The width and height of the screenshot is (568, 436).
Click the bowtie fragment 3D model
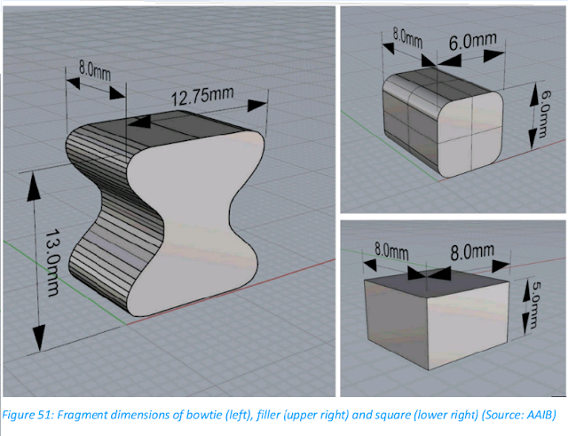pyautogui.click(x=166, y=212)
